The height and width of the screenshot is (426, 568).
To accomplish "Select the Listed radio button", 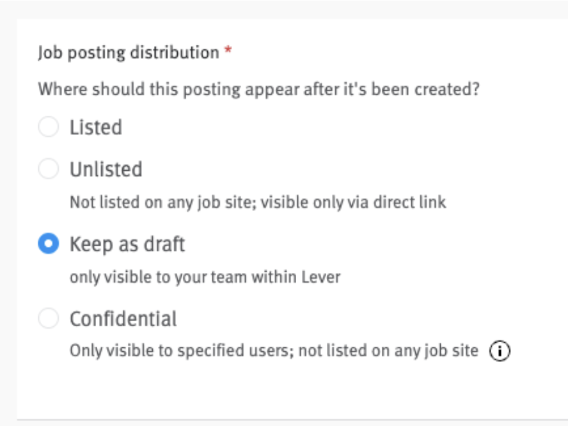I will [x=49, y=127].
